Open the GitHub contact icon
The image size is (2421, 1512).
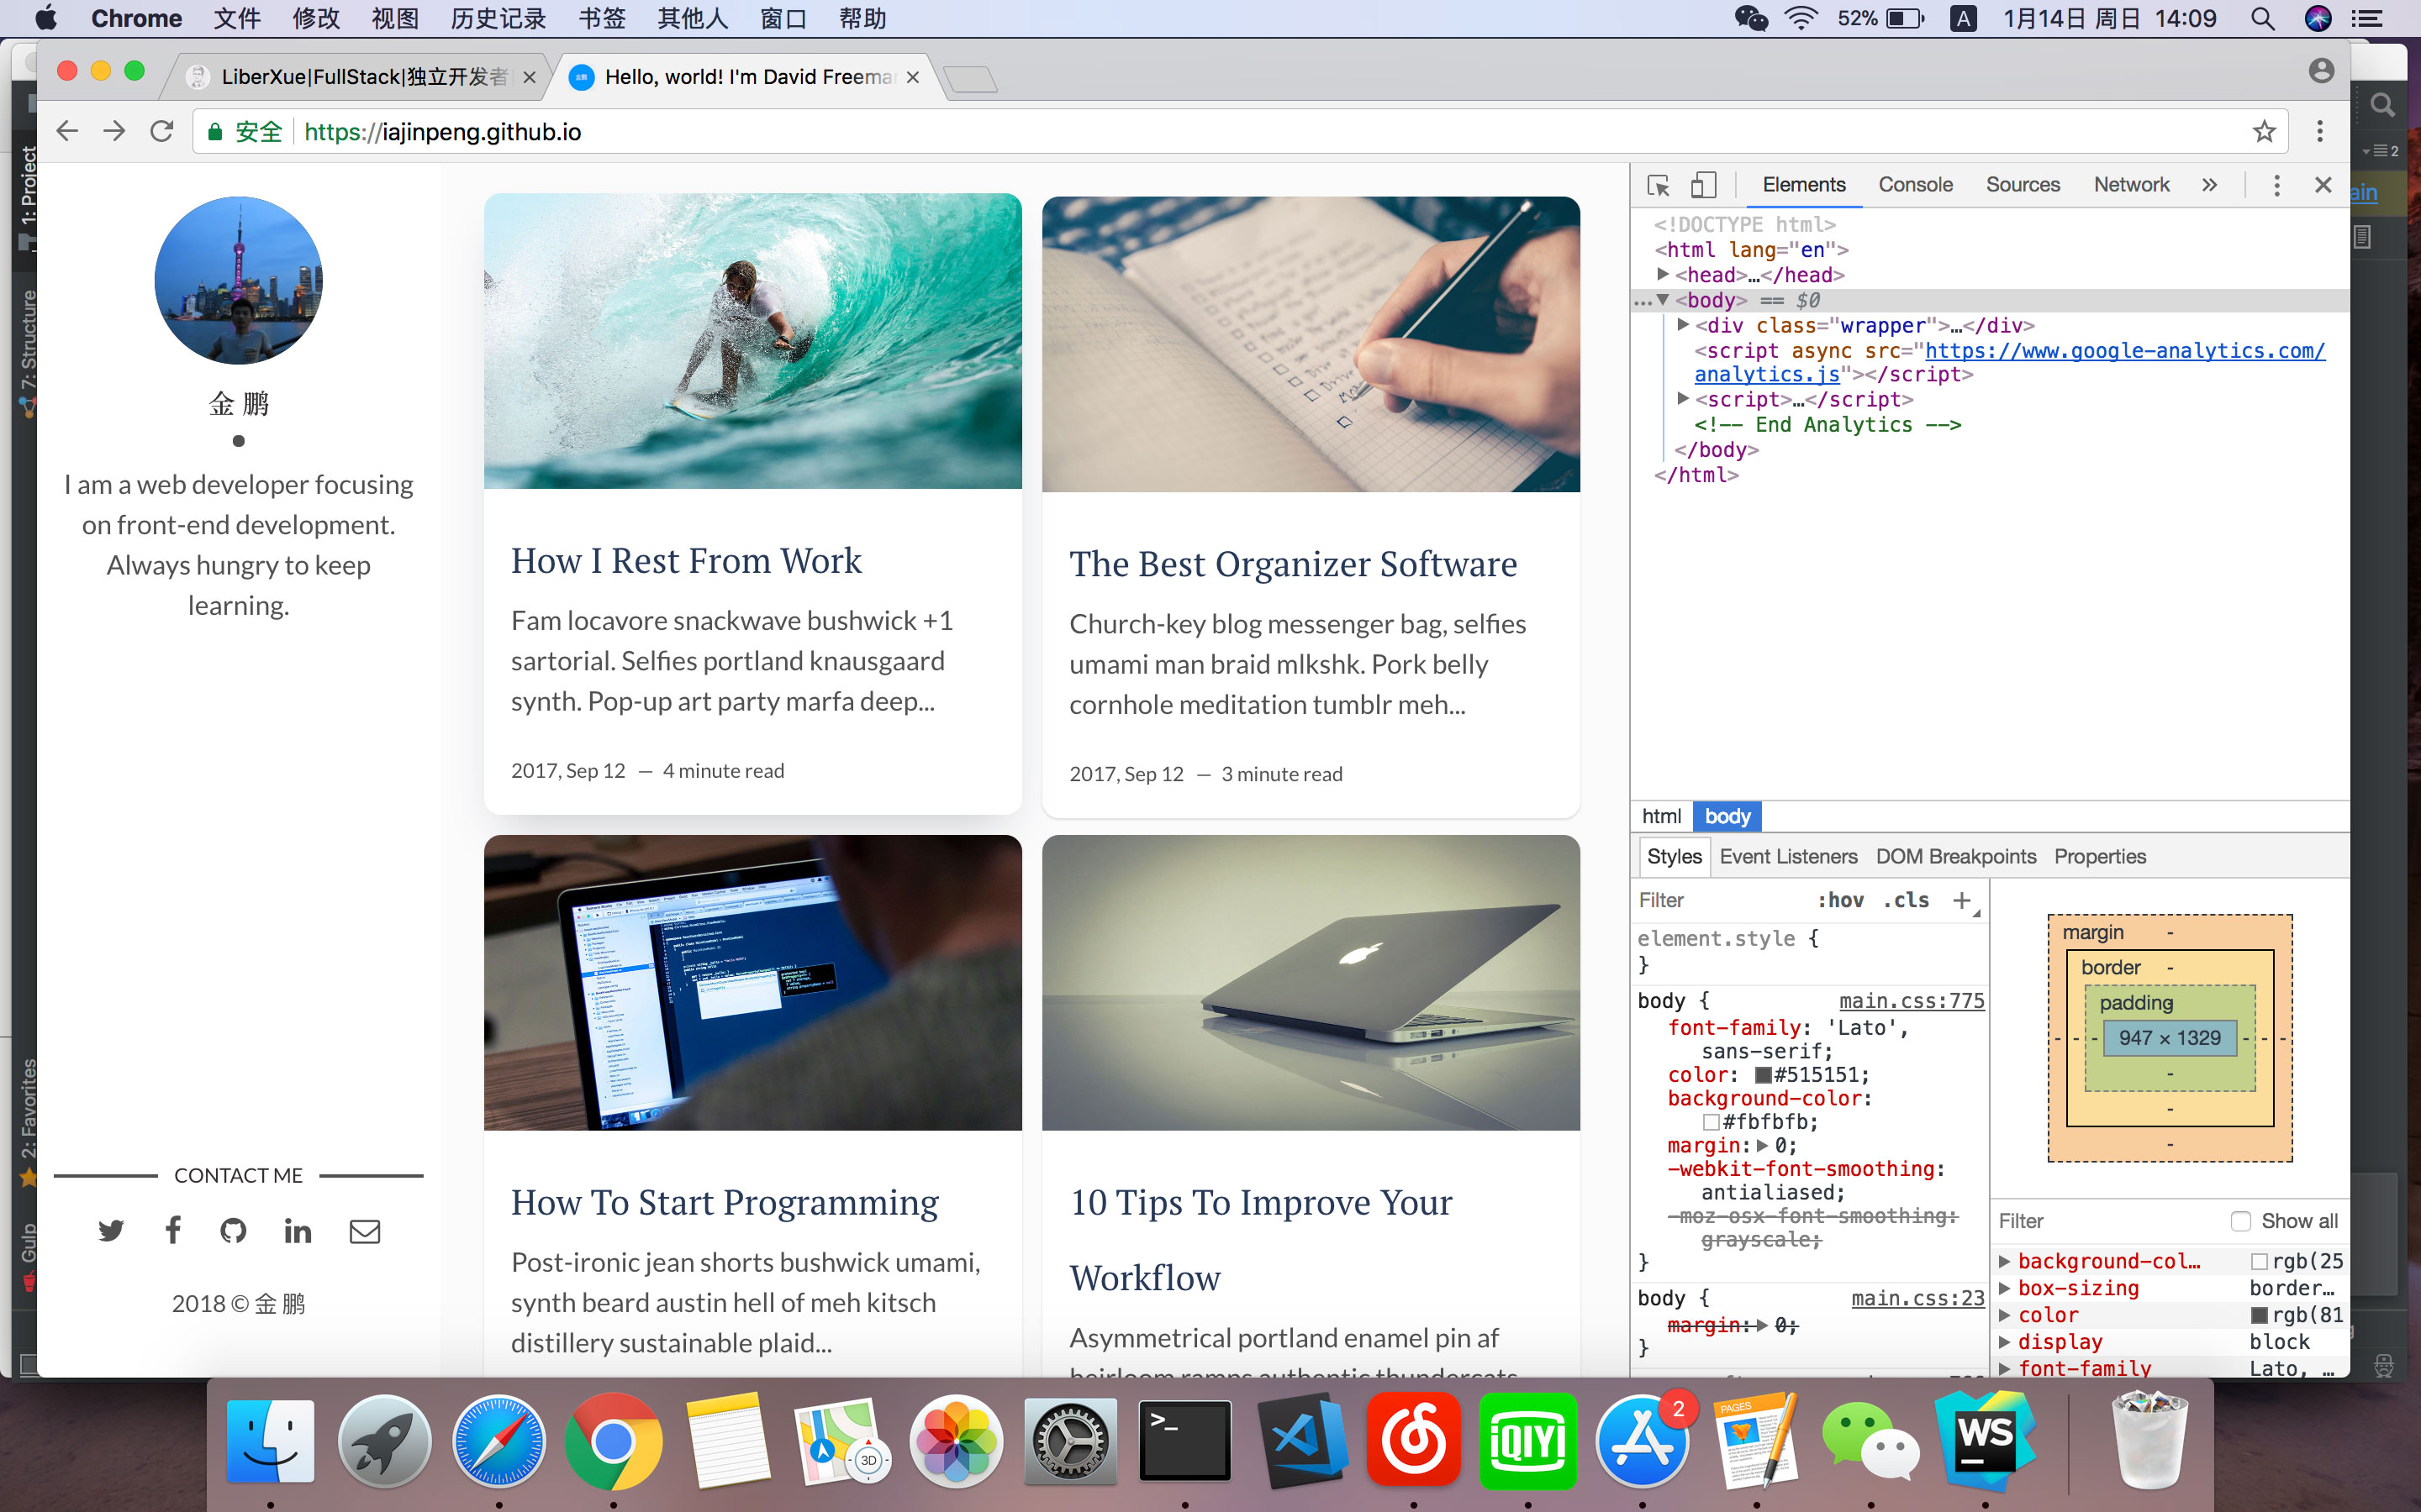pyautogui.click(x=233, y=1230)
